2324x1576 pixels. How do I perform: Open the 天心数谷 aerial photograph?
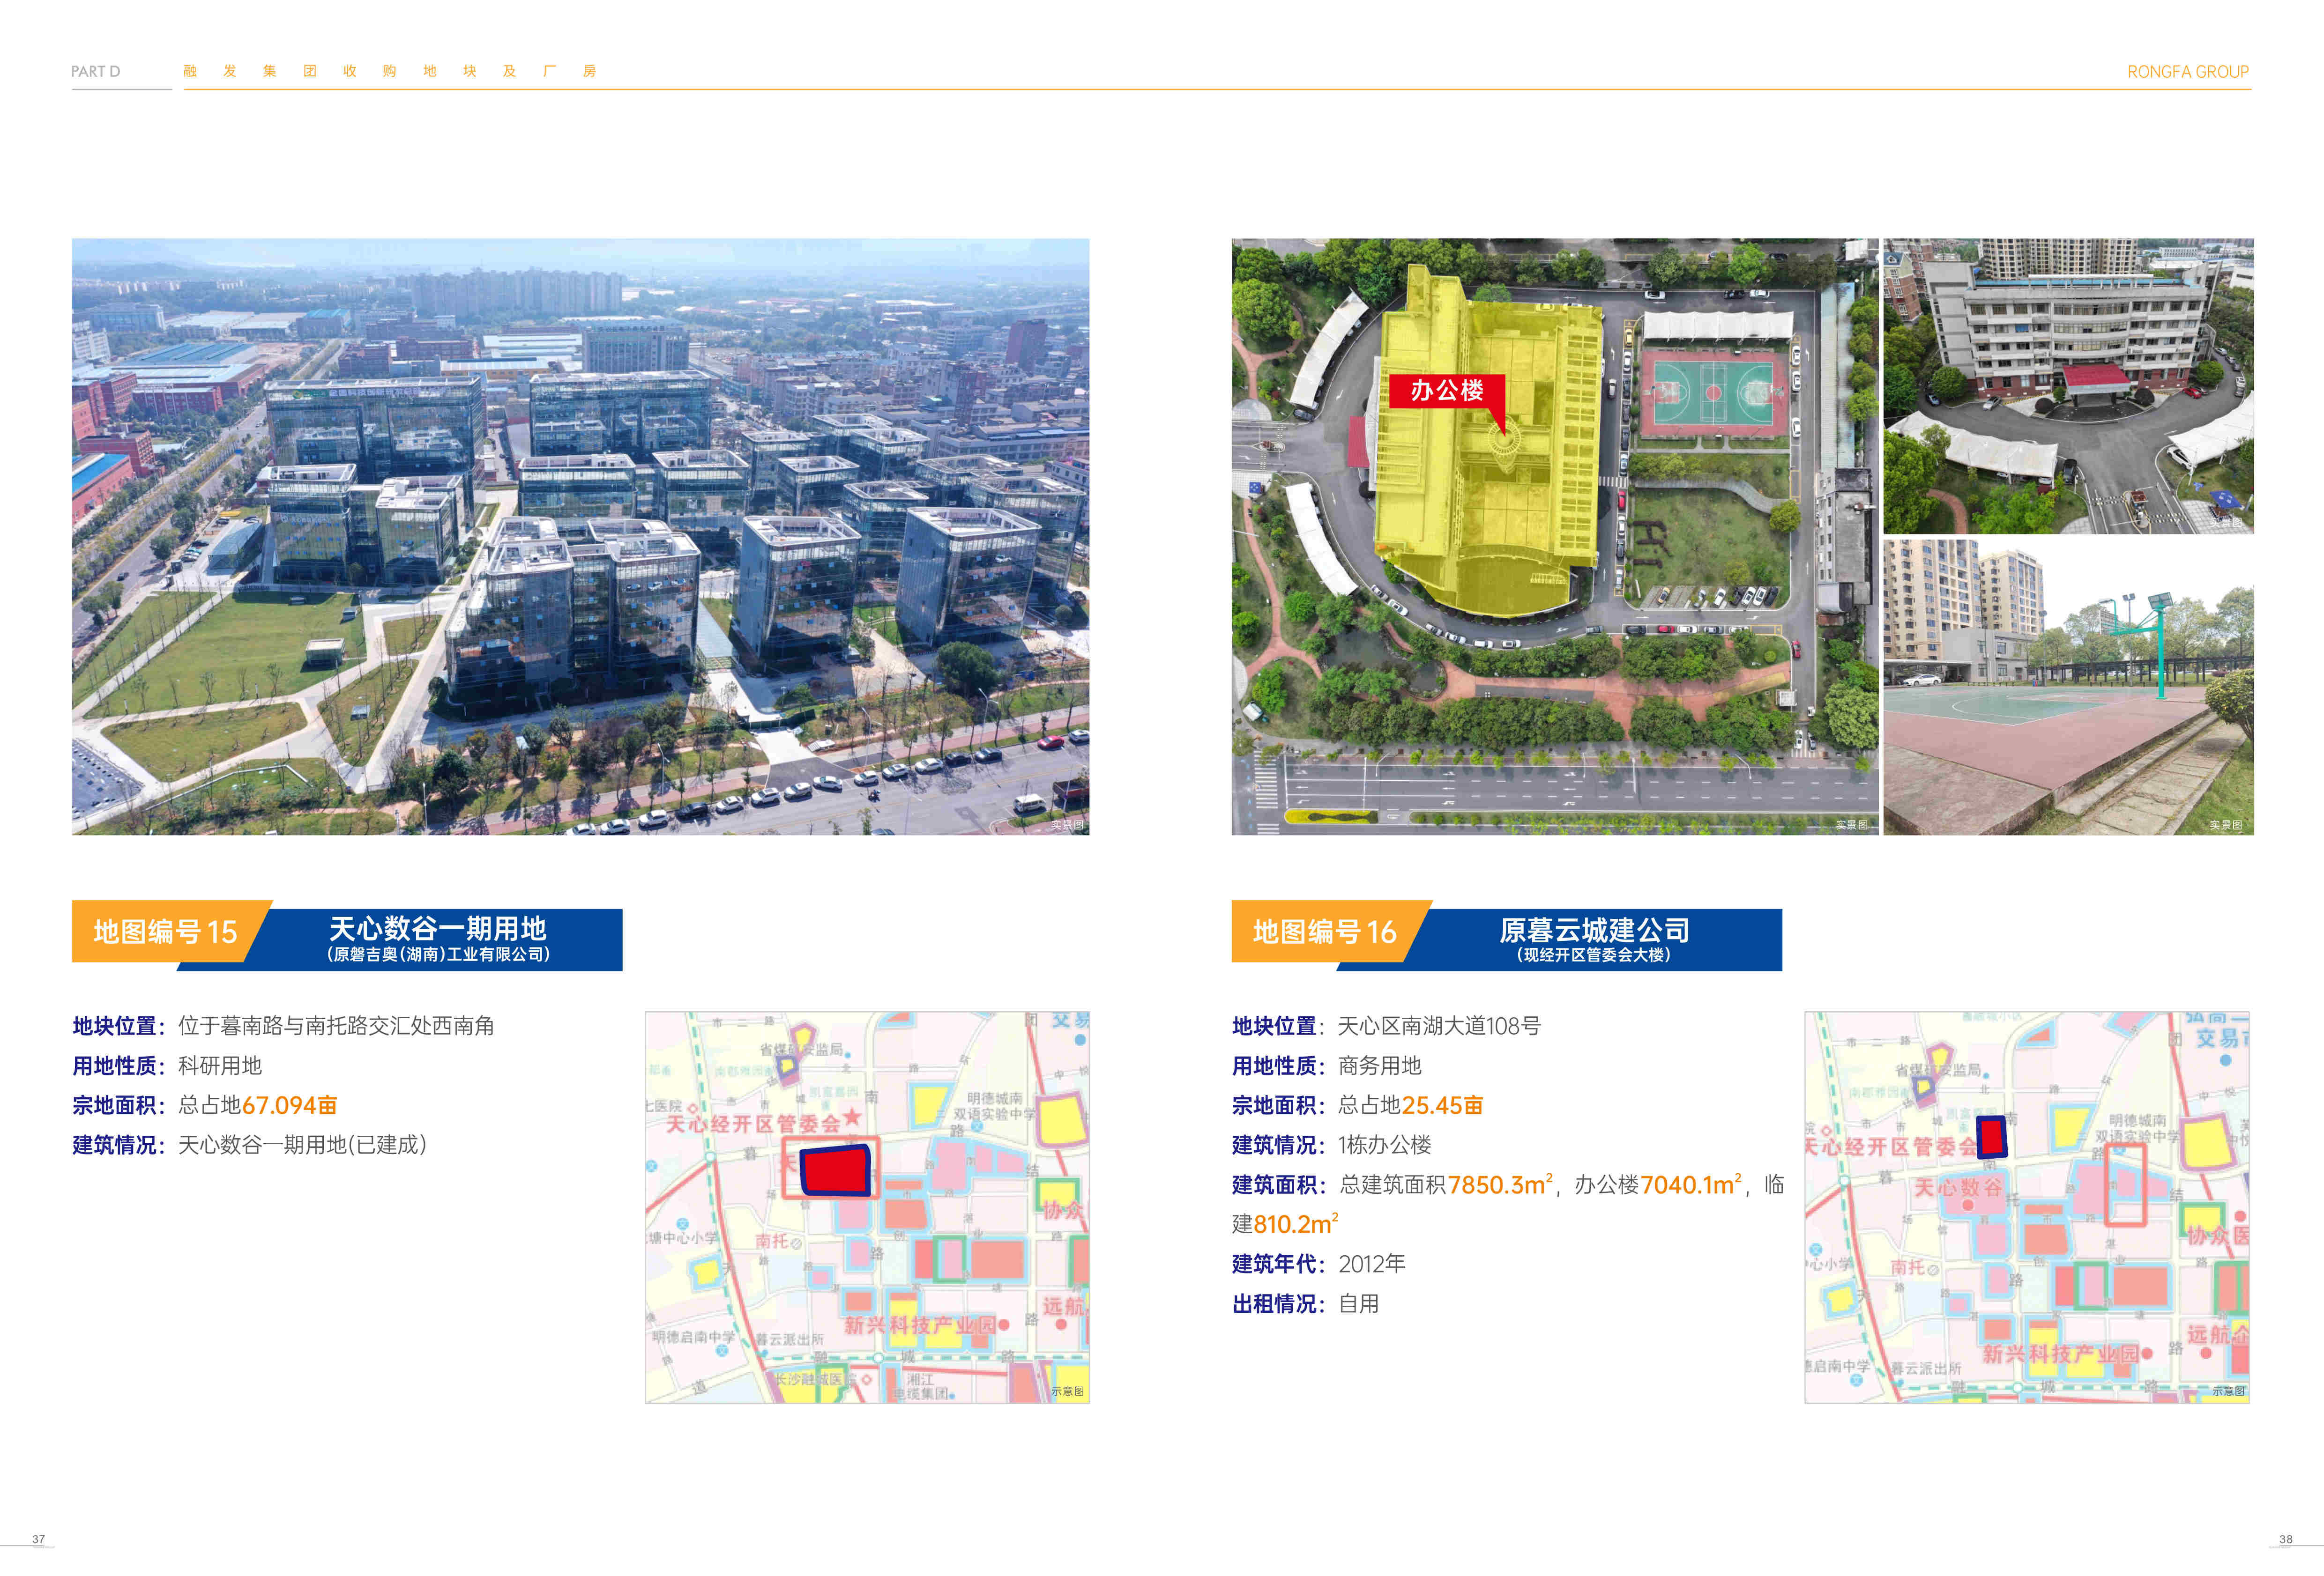pyautogui.click(x=580, y=536)
